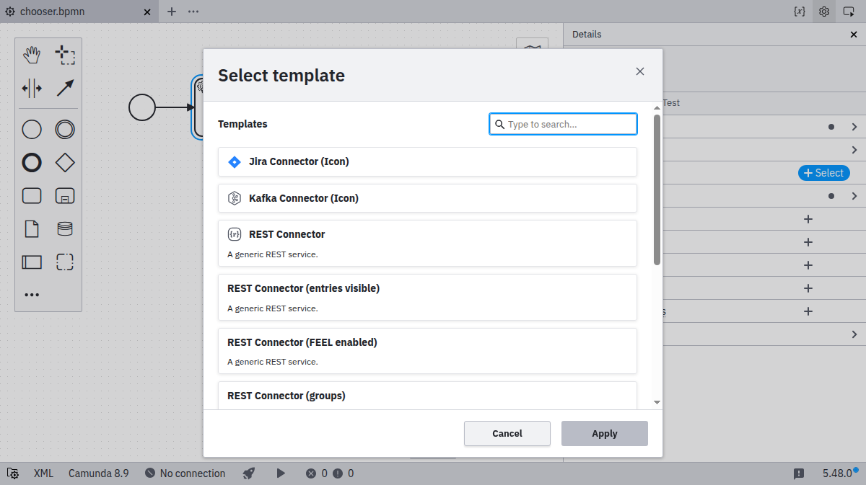This screenshot has height=485, width=866.
Task: Click the errors count icon in status bar
Action: 316,473
